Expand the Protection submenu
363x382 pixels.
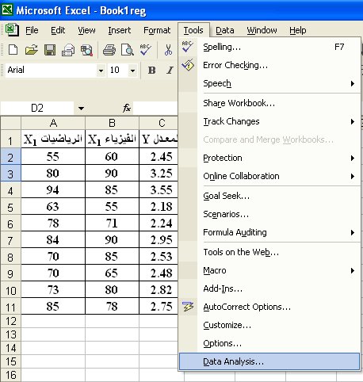(x=353, y=158)
